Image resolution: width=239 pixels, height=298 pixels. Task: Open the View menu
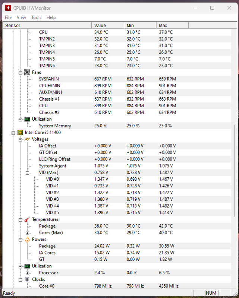21,18
